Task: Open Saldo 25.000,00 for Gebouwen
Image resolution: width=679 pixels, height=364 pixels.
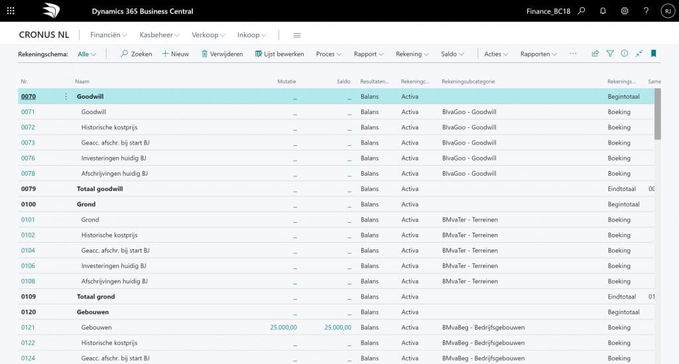Action: click(x=338, y=328)
